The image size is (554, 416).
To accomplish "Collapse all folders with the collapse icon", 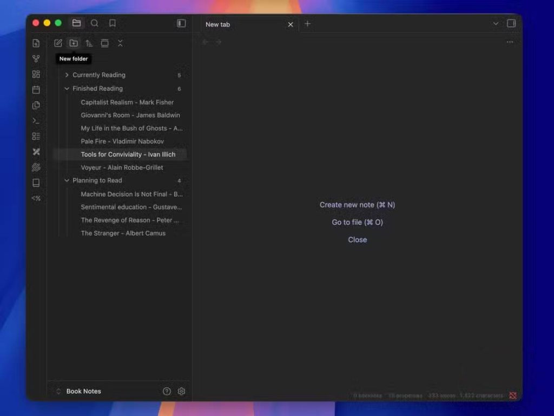I will coord(120,43).
